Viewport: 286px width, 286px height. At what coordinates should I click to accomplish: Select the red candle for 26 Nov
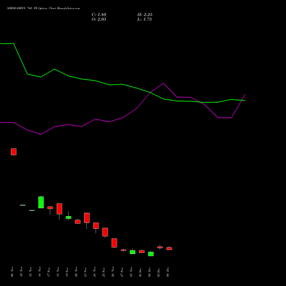[114, 243]
